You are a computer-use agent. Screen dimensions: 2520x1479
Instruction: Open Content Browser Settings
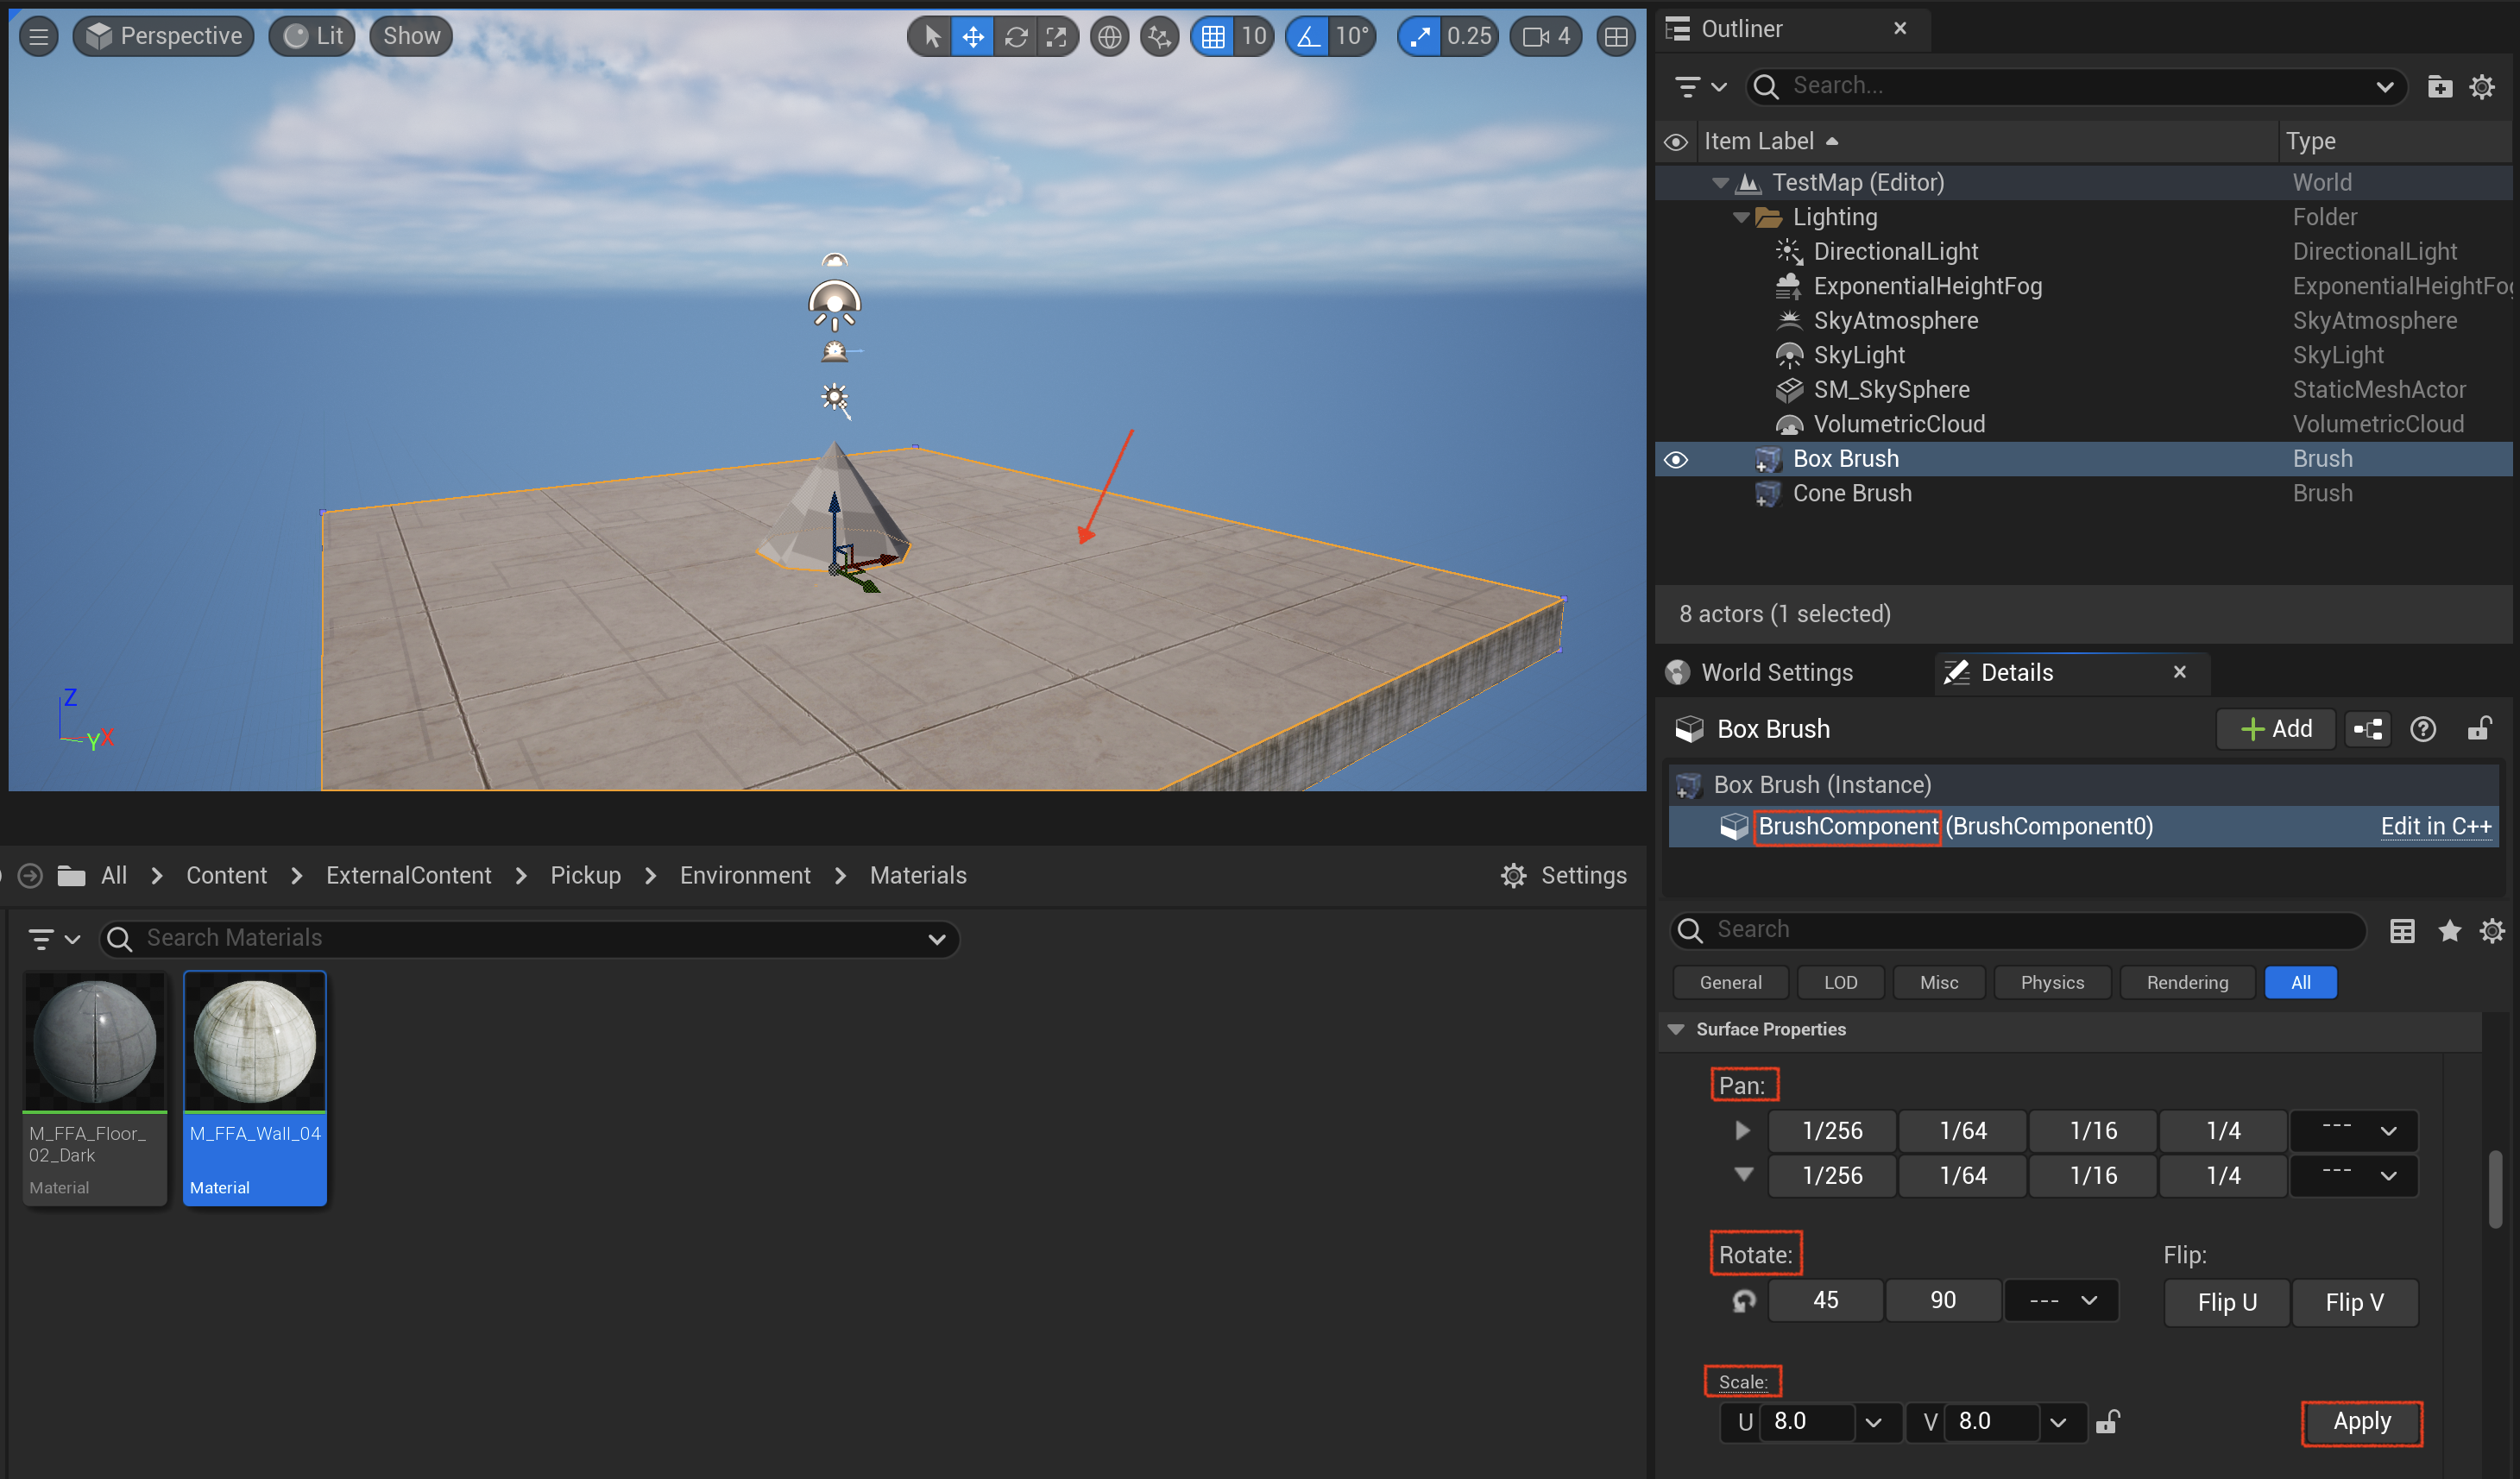[1564, 877]
